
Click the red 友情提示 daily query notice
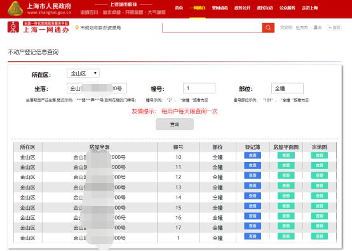click(175, 111)
